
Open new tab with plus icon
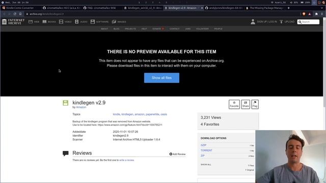coord(289,8)
